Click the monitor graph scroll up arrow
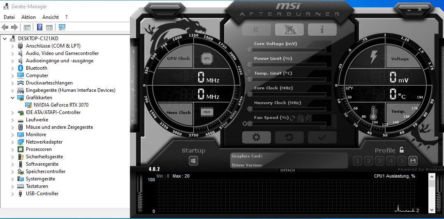This screenshot has width=444, height=219. coord(432,177)
